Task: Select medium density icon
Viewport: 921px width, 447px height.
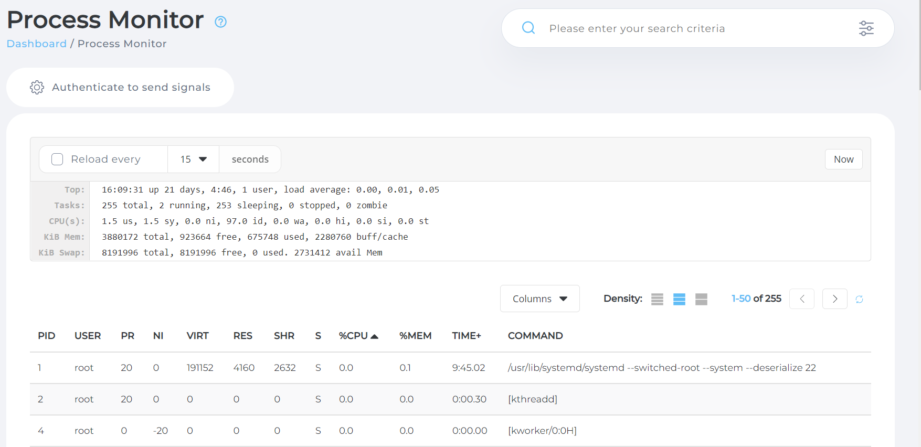Action: coord(679,299)
